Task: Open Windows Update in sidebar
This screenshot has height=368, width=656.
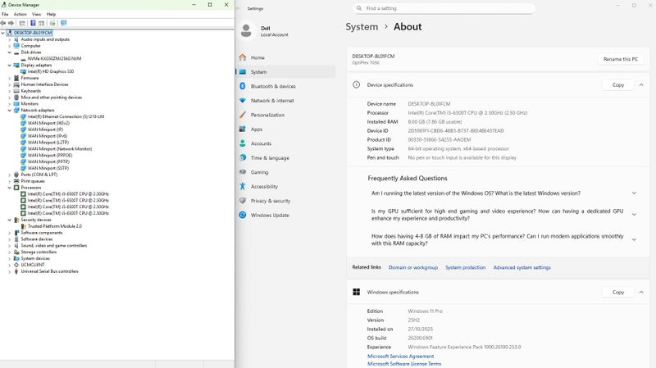Action: pos(269,215)
